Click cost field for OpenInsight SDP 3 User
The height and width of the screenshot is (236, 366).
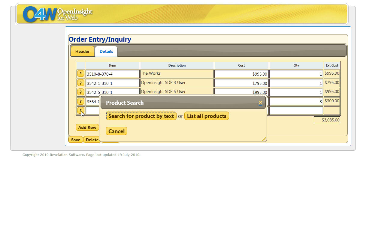click(241, 83)
